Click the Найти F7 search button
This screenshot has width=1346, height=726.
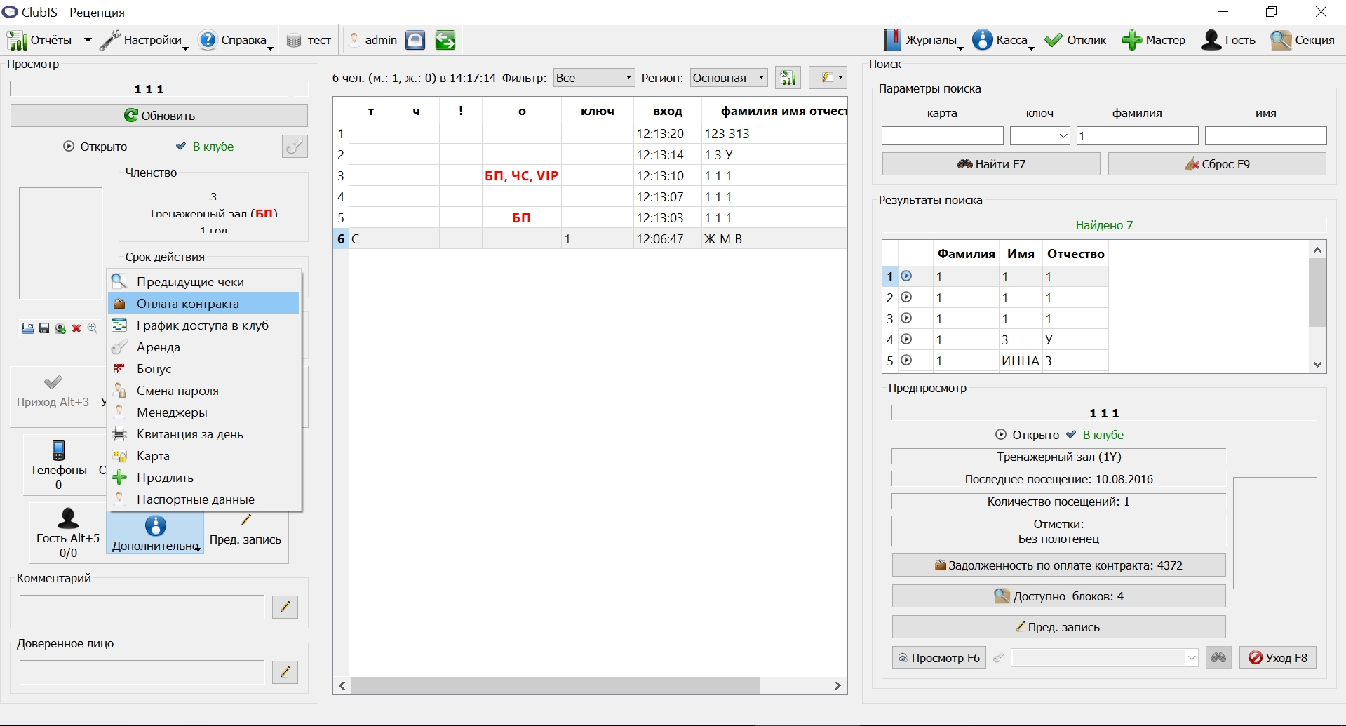click(x=991, y=164)
